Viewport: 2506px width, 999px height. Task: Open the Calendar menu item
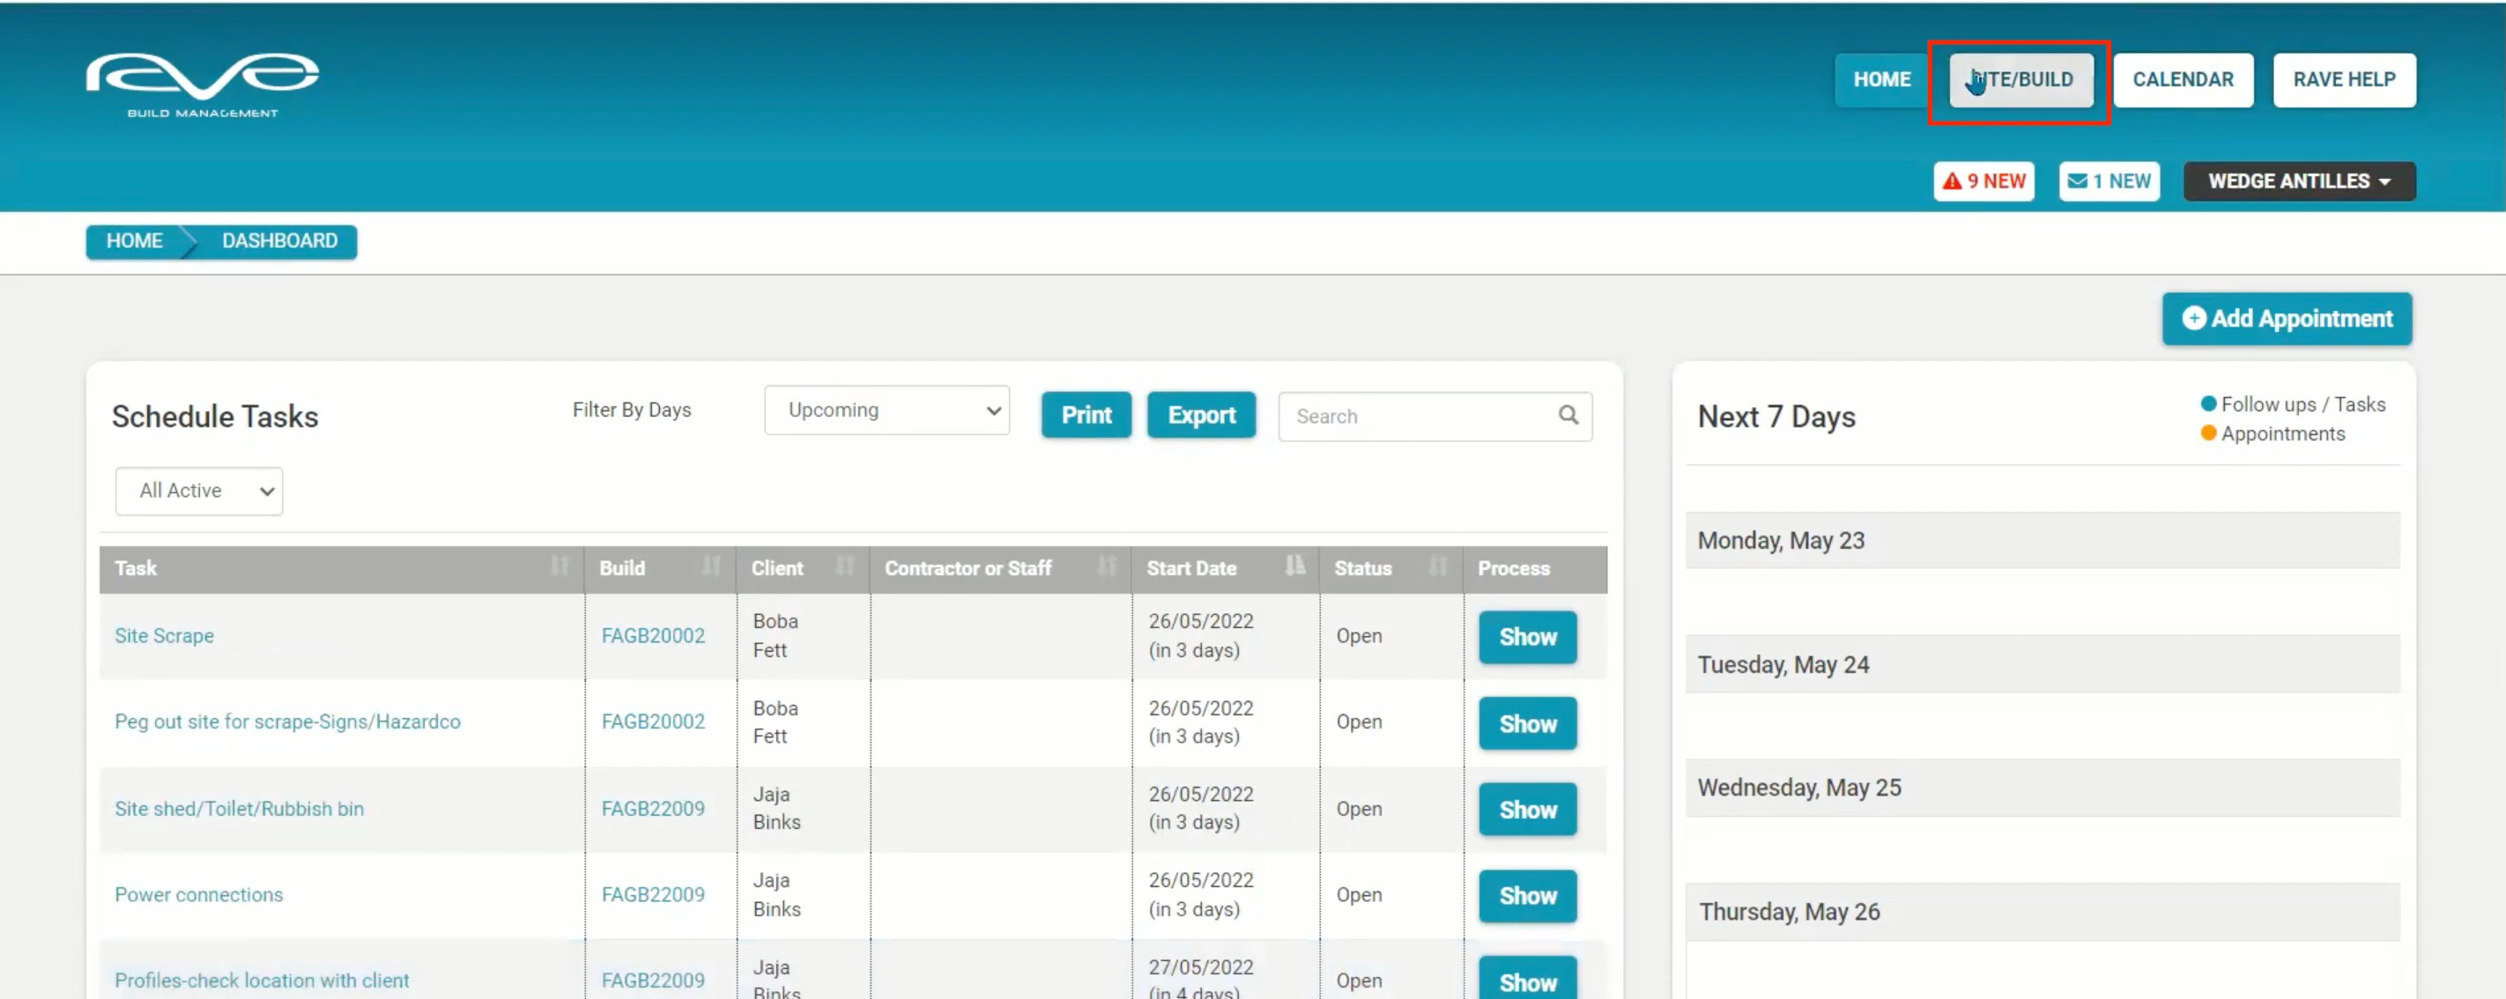2182,80
